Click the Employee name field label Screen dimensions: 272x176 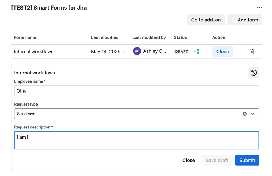click(29, 81)
